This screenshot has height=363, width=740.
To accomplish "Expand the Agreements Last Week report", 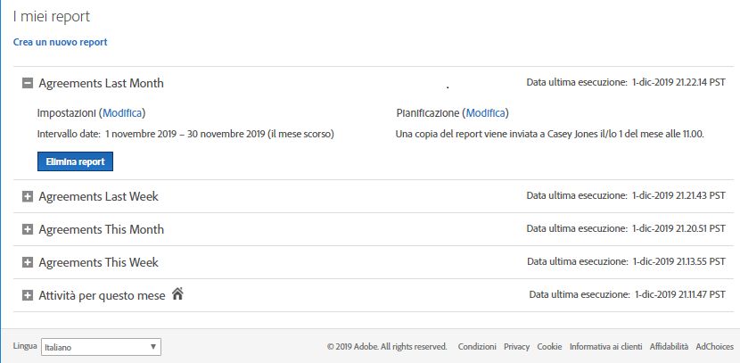I will 28,196.
